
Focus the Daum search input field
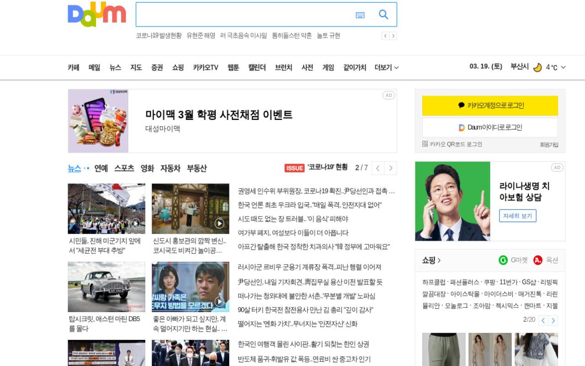(x=245, y=15)
